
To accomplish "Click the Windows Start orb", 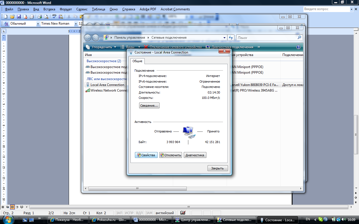I will [x=8, y=220].
